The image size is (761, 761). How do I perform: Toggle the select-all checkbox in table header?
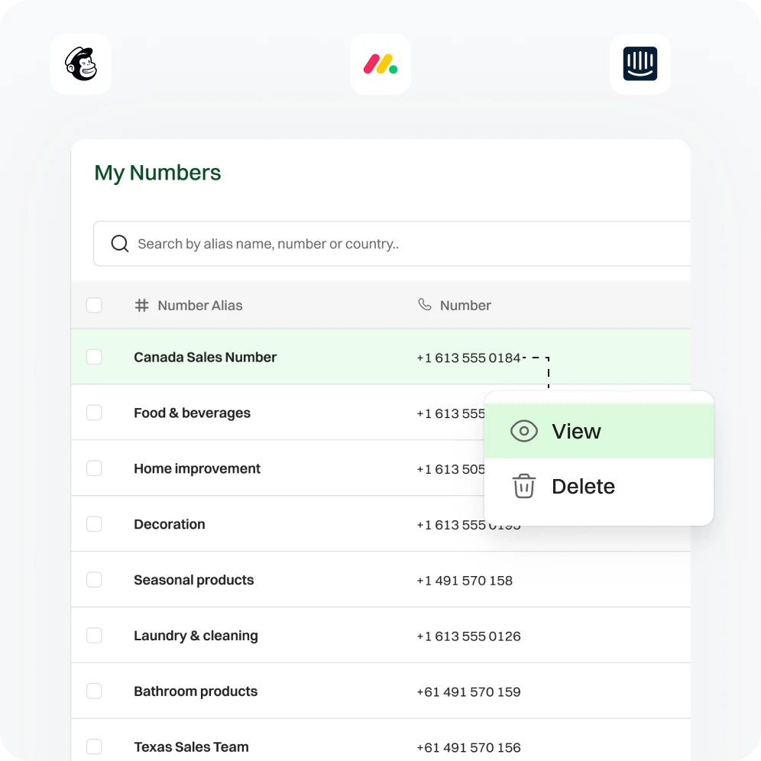tap(94, 306)
